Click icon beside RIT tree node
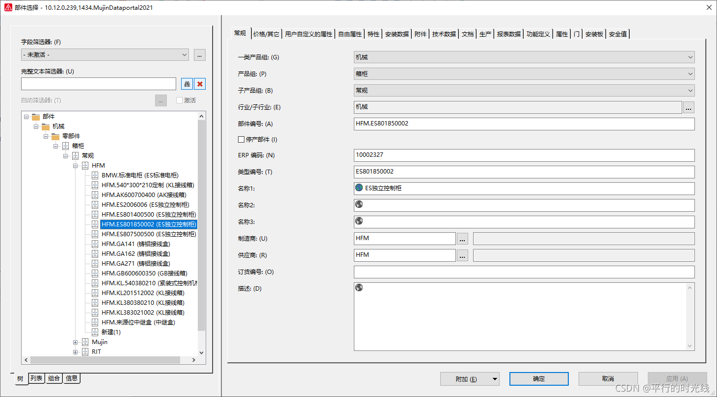The height and width of the screenshot is (397, 717). tap(85, 351)
